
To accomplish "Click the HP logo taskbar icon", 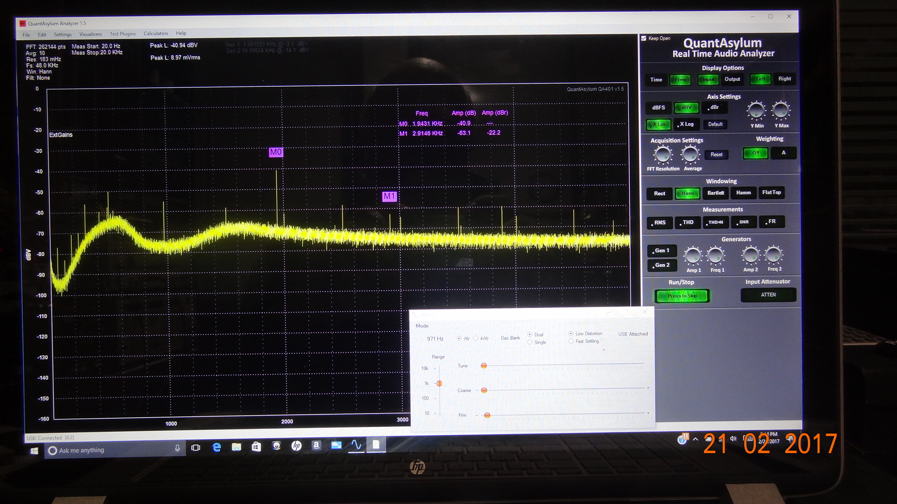I will [x=296, y=446].
